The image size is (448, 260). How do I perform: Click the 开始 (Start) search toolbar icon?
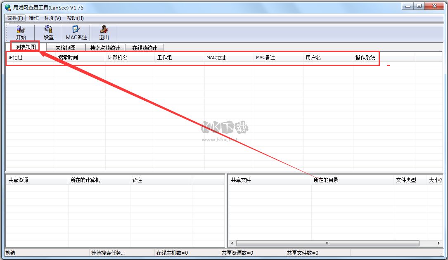click(x=21, y=32)
